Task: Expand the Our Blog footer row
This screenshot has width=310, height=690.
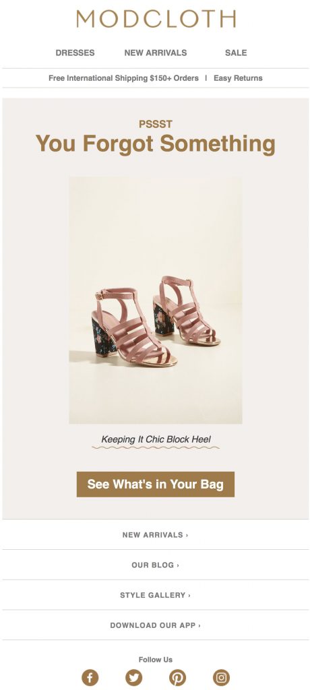Action: [x=156, y=565]
